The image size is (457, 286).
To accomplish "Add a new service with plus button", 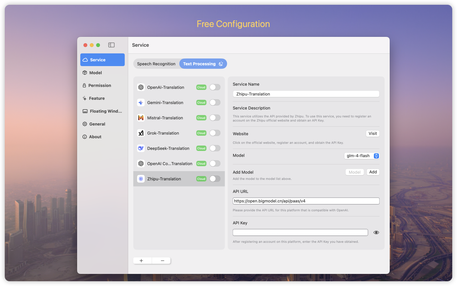I will coord(141,261).
